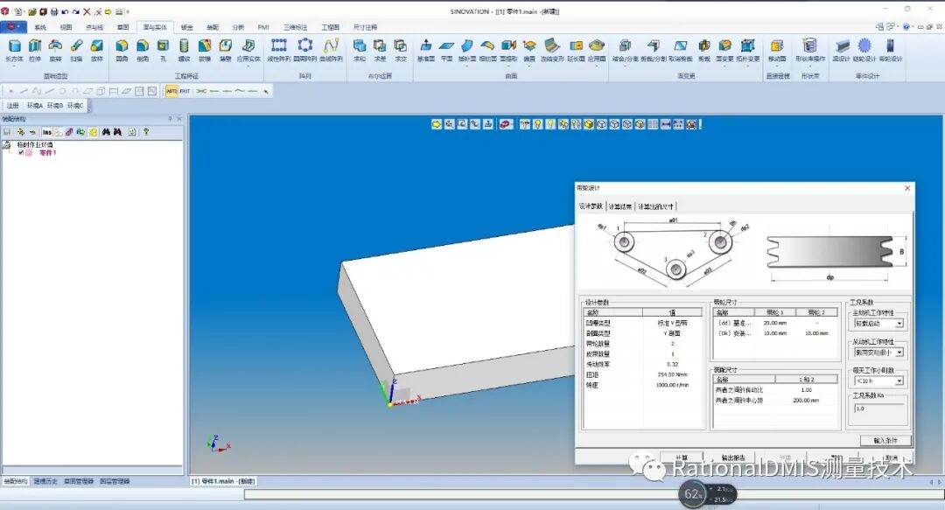Click the 剪裁 trim surface tool
Screen dimensions: 945x510
coord(703,50)
